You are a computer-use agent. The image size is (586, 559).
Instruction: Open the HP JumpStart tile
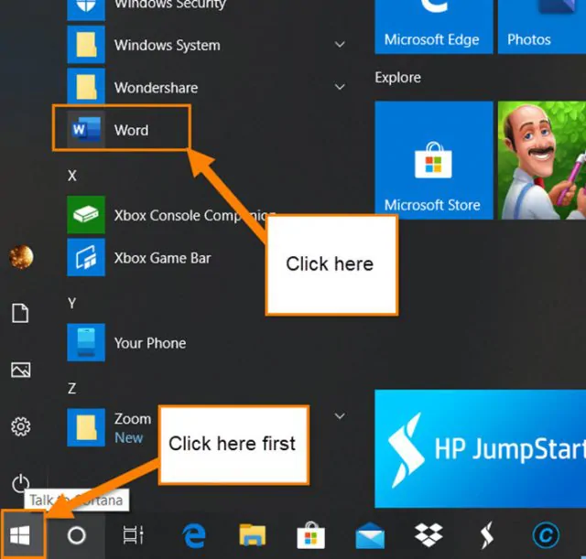pyautogui.click(x=480, y=448)
